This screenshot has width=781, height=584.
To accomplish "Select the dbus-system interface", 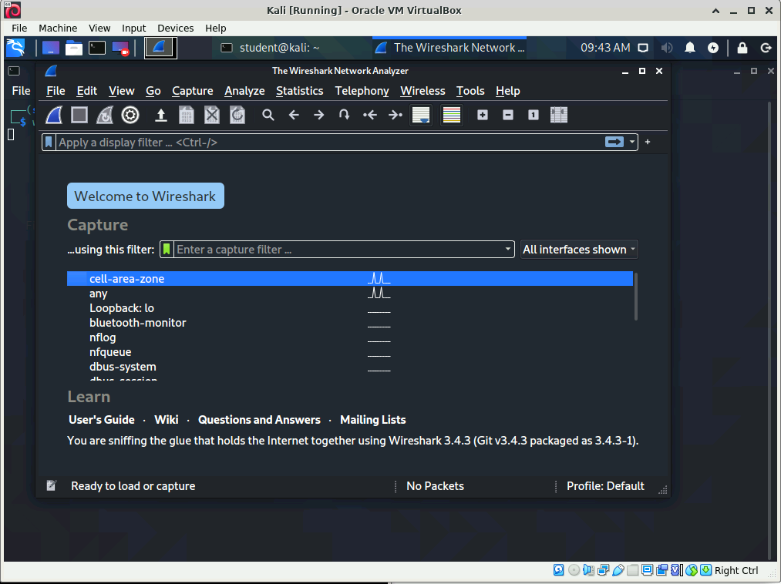I will [x=350, y=367].
